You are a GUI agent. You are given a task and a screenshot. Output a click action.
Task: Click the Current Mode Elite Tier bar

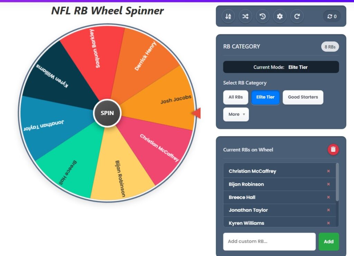[x=281, y=67]
